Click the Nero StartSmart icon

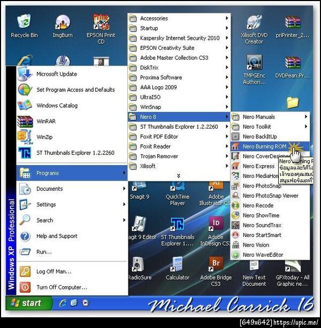235,235
